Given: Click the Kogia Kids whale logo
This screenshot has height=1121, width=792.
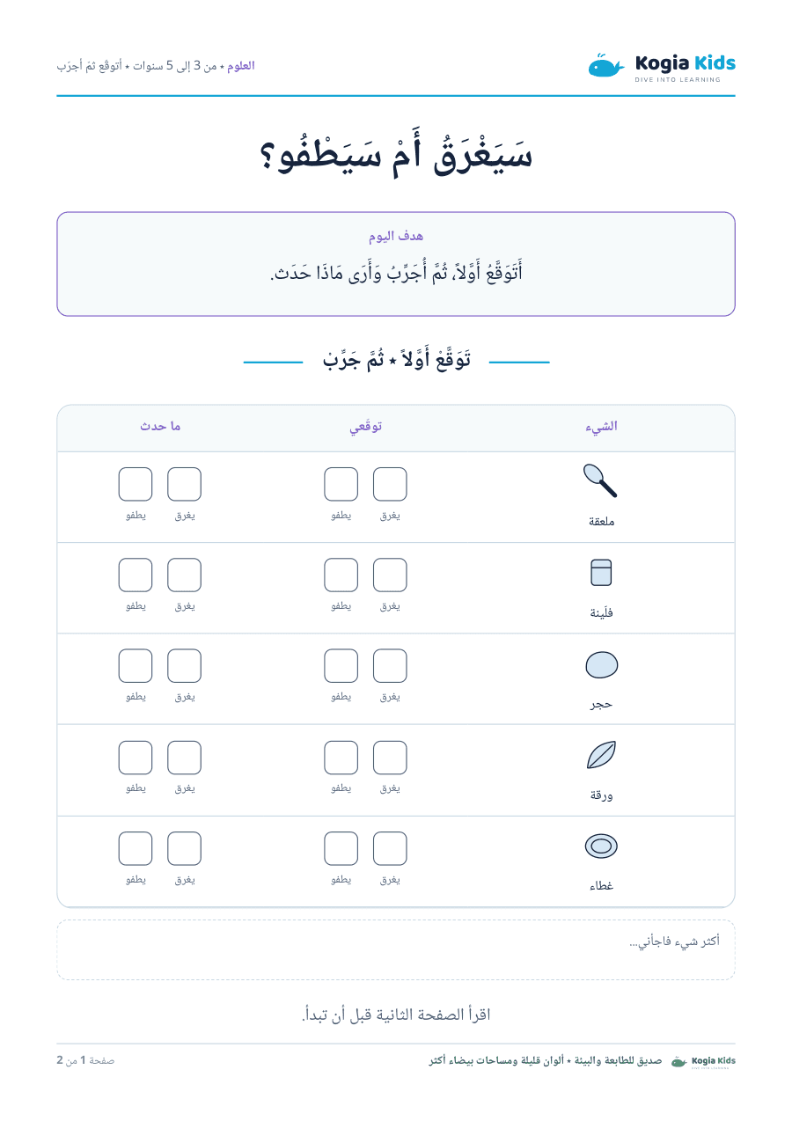Looking at the screenshot, I should [606, 66].
